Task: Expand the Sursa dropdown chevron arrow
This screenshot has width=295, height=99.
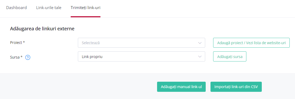Action: (x=200, y=57)
